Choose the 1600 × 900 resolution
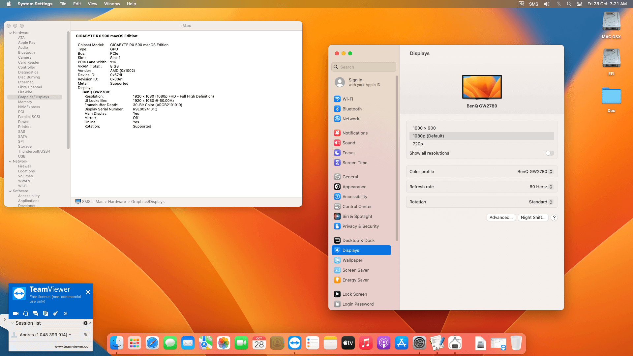 pyautogui.click(x=424, y=128)
